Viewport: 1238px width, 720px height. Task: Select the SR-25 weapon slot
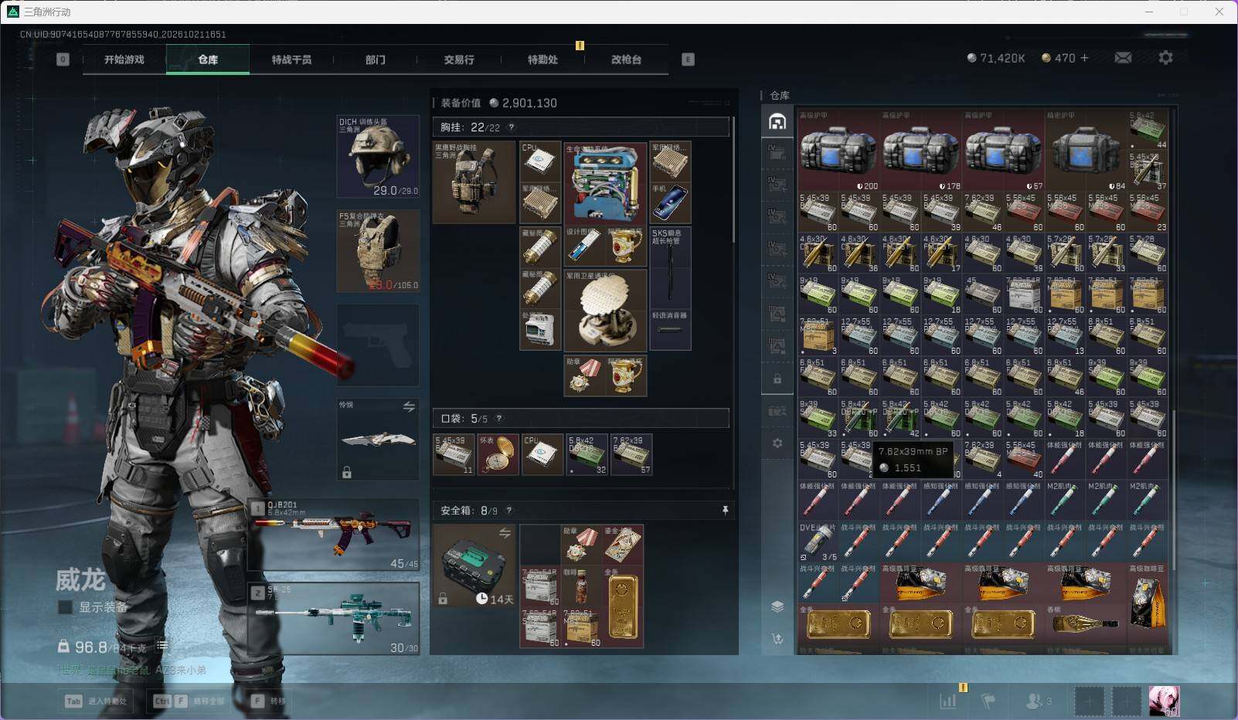coord(334,618)
